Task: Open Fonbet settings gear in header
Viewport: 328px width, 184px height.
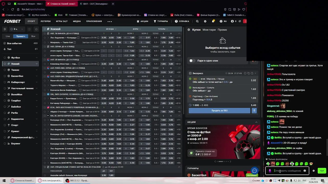Action: [205, 21]
